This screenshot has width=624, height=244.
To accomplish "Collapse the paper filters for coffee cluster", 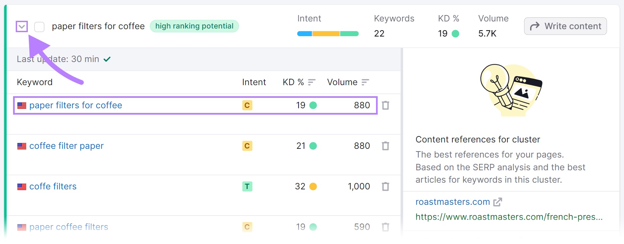I will coord(22,26).
